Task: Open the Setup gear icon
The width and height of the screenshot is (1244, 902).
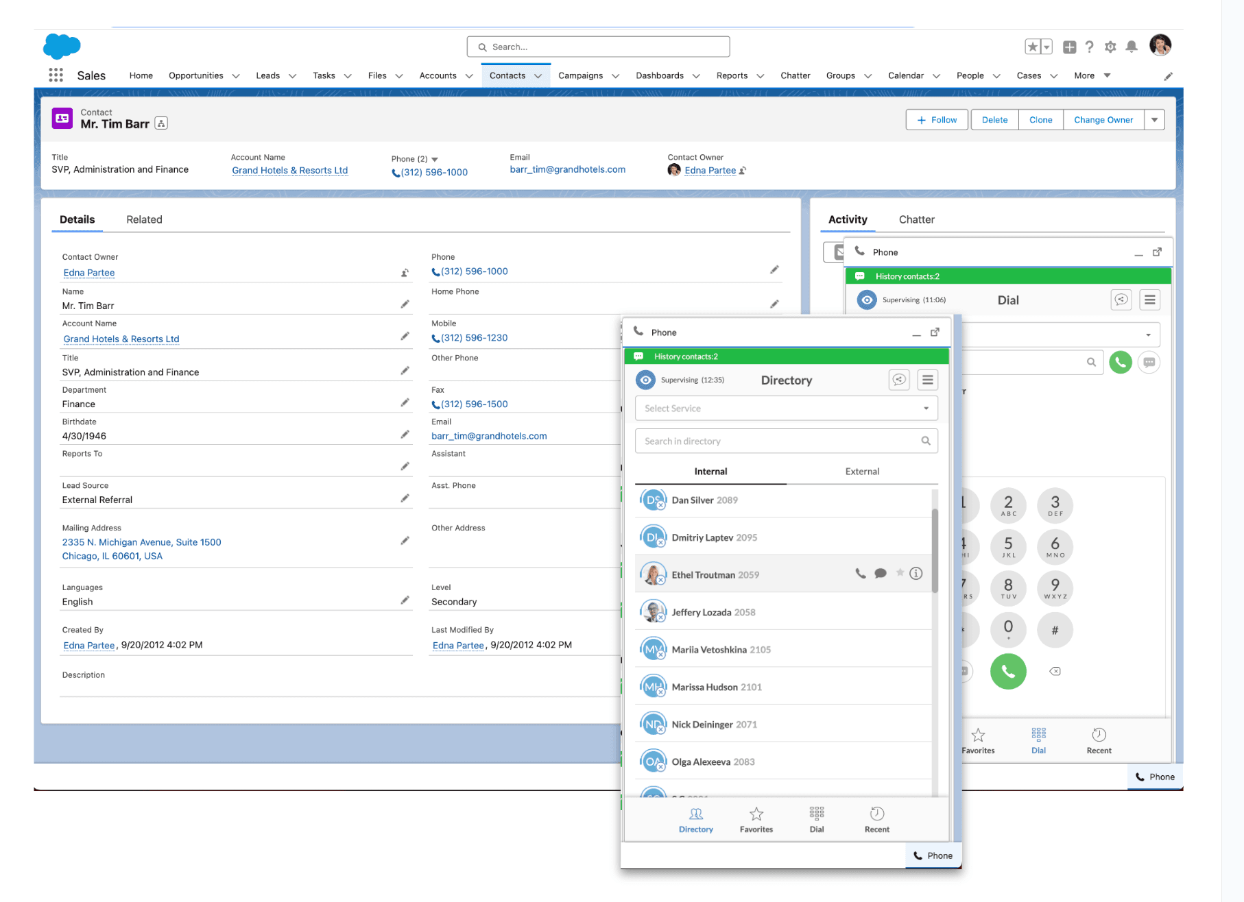Action: point(1110,47)
